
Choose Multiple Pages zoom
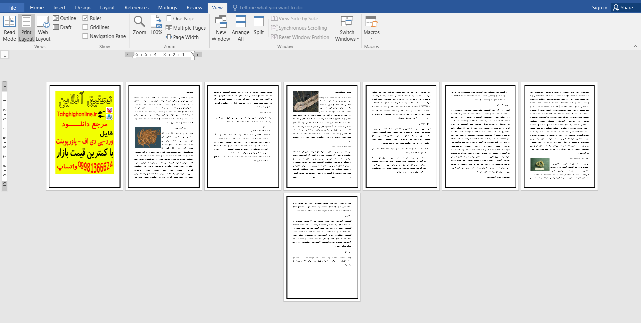186,28
